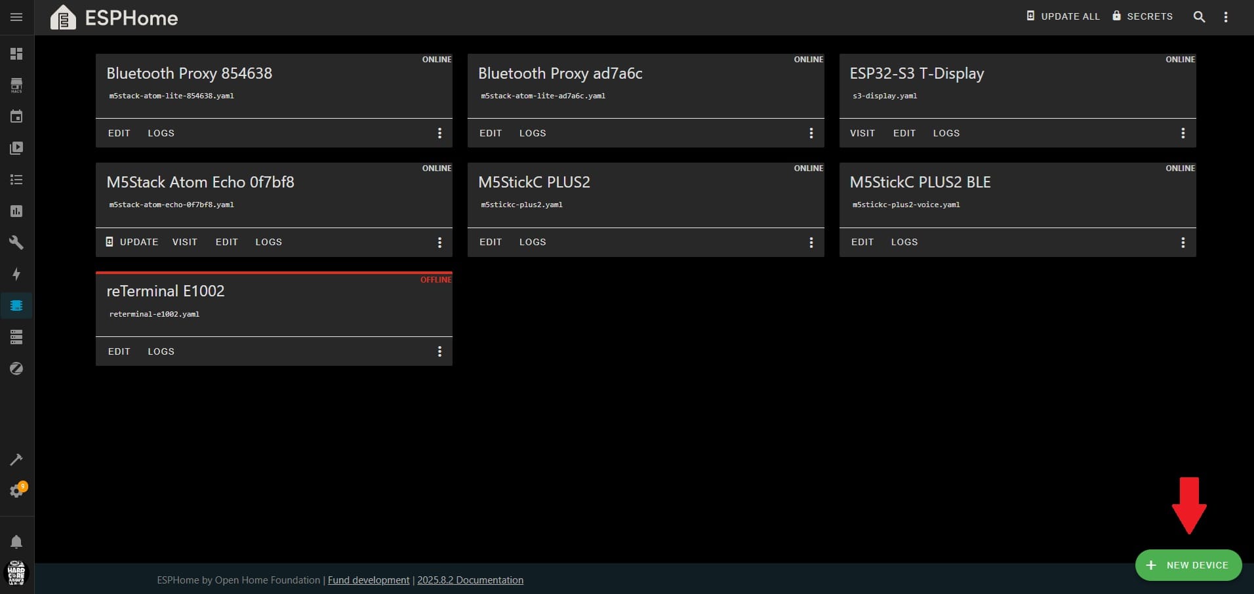1254x594 pixels.
Task: Click the red OFFLINE status label
Action: point(436,280)
